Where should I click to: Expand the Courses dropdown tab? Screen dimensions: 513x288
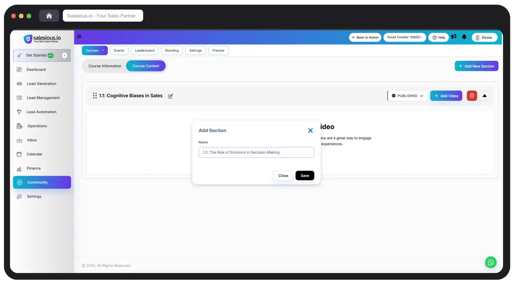click(95, 51)
